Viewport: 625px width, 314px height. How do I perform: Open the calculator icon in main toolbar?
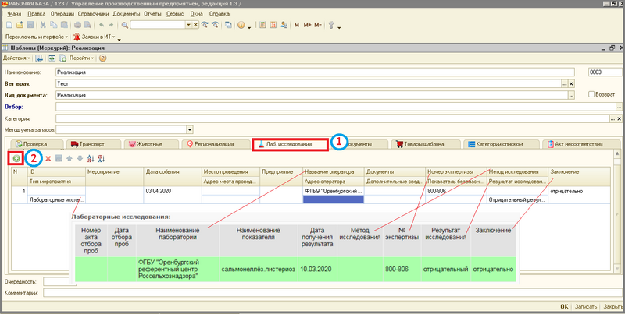262,25
